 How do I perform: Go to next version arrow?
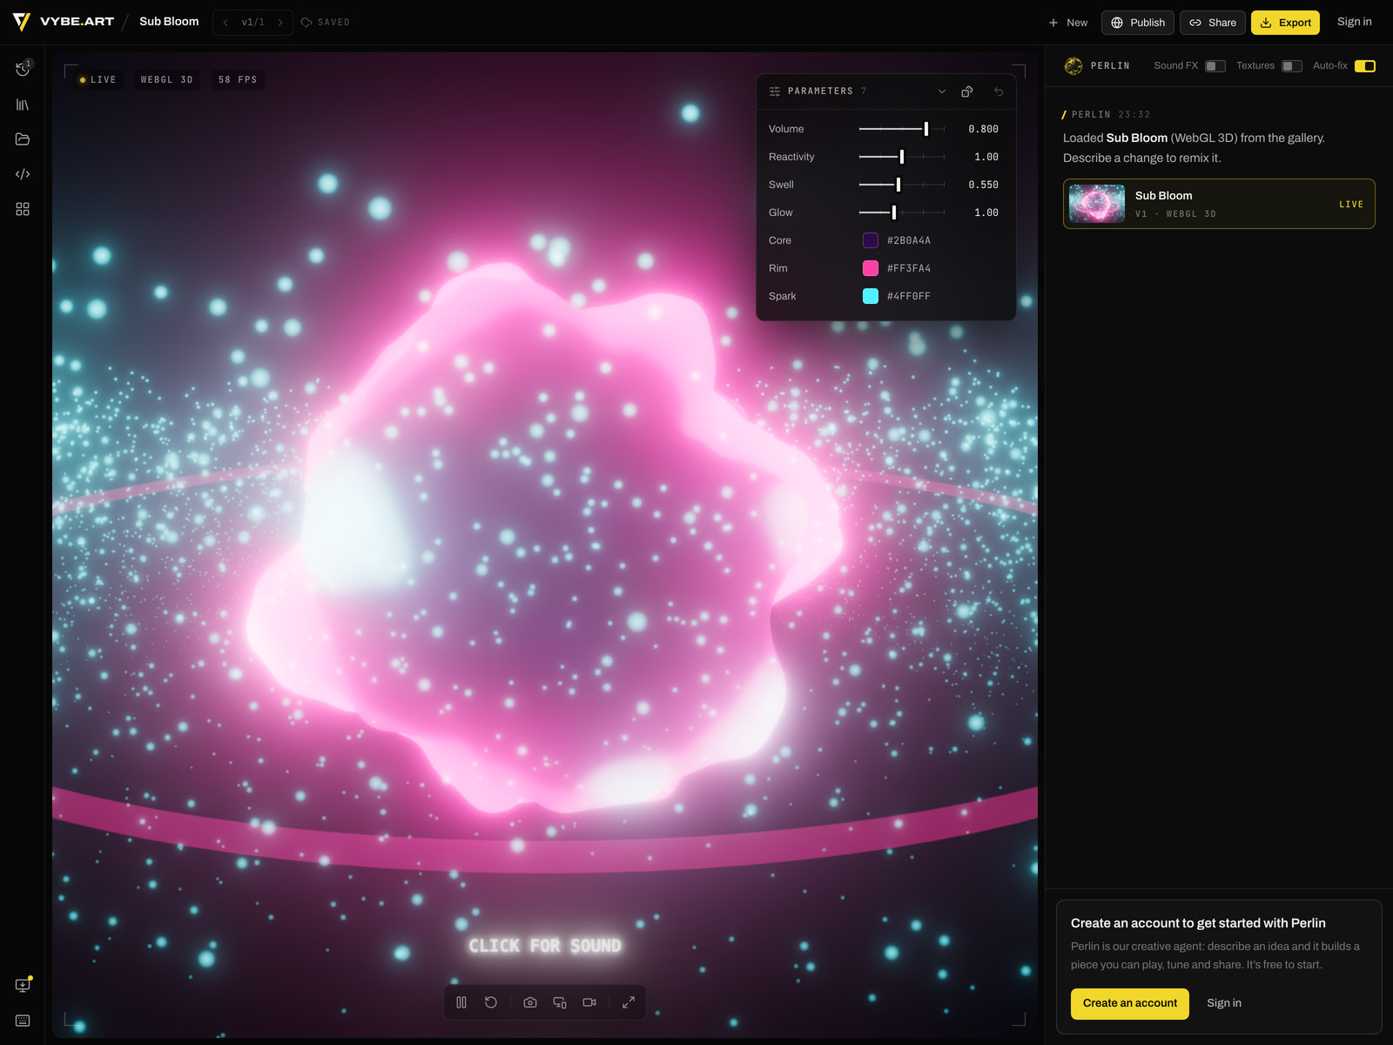pos(280,23)
